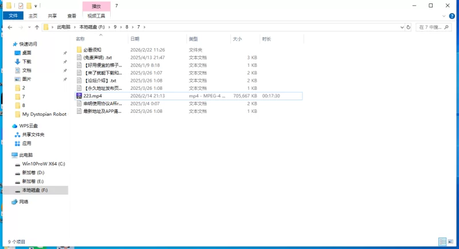Open the blue Help question icon
The width and height of the screenshot is (459, 249).
[453, 16]
